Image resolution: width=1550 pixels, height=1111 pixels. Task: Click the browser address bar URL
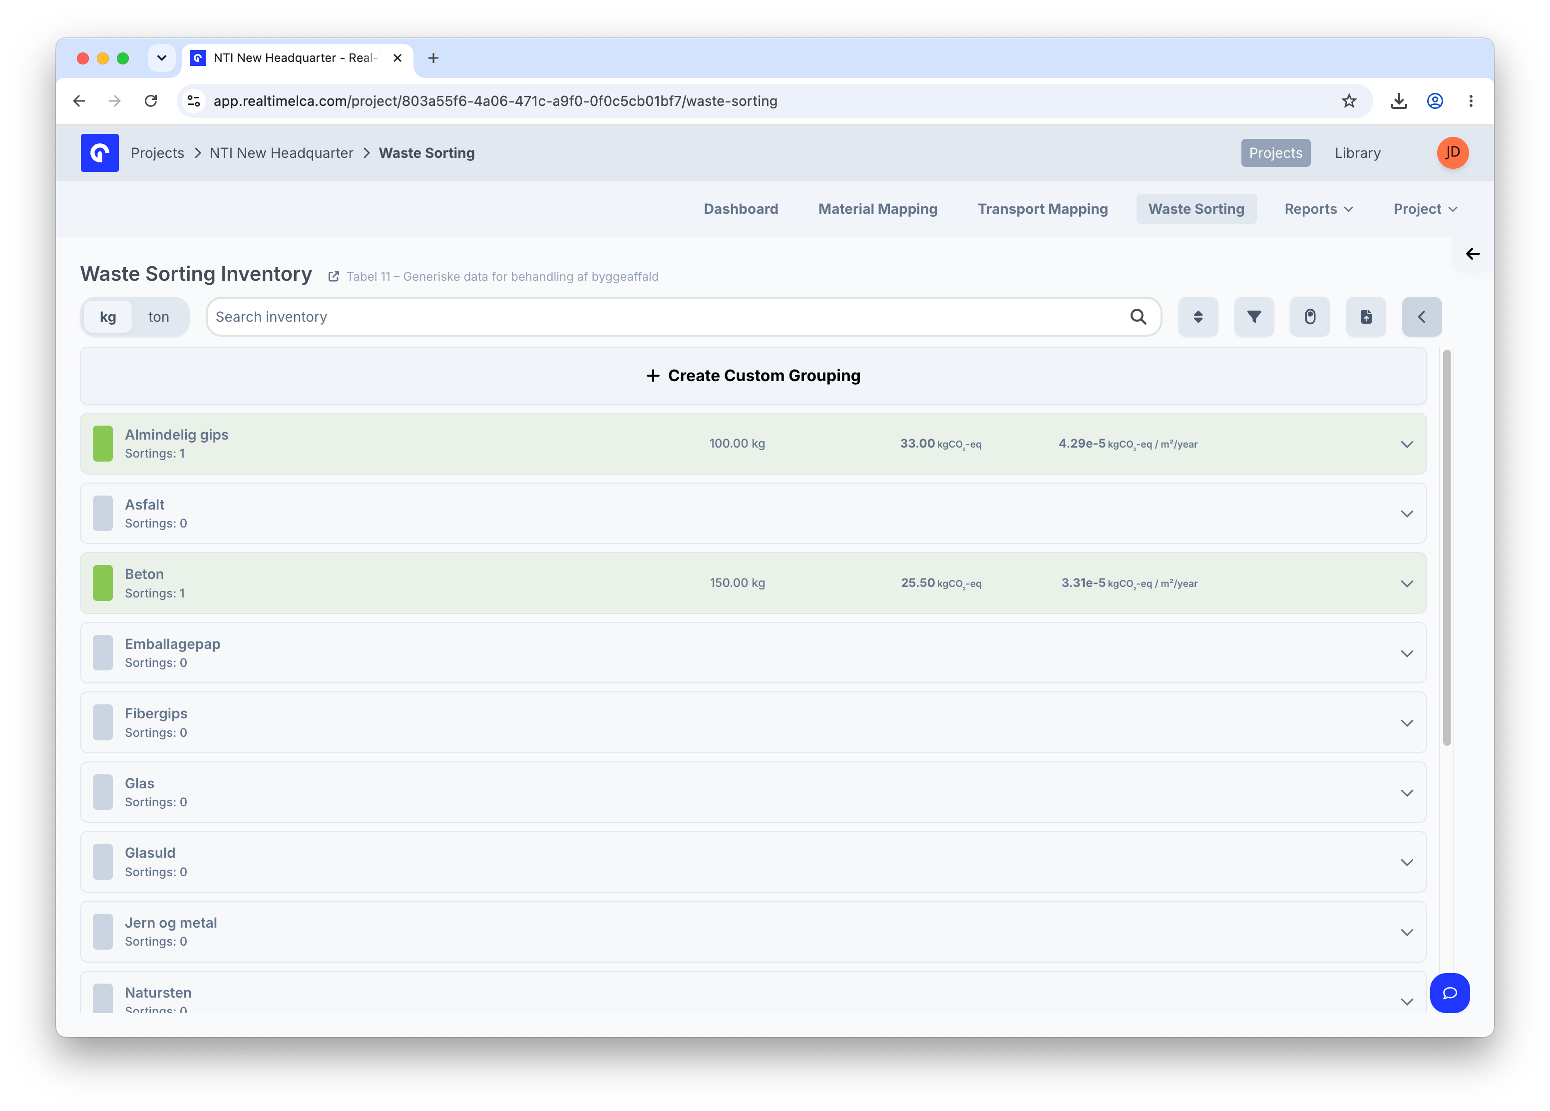pos(495,101)
